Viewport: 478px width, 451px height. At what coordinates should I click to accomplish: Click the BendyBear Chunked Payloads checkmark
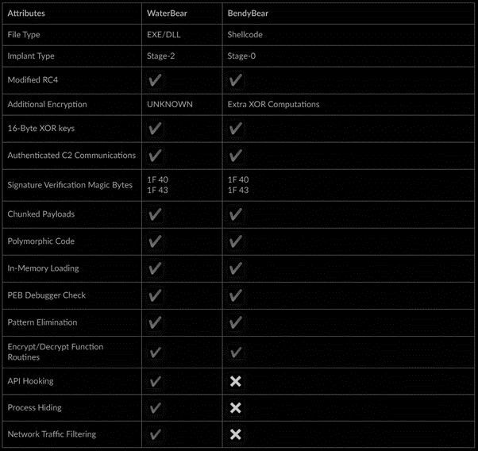[235, 214]
